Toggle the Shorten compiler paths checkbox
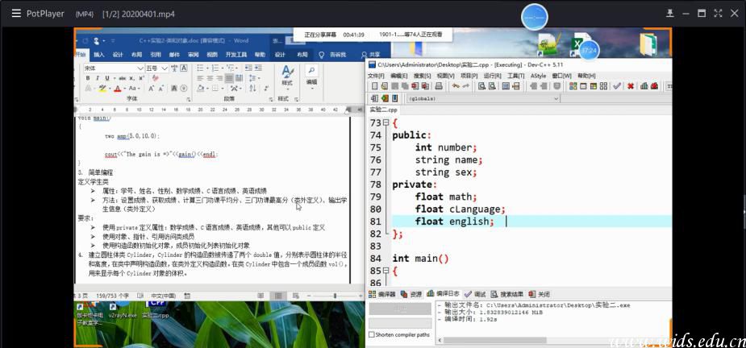Screen dimensions: 746x348 (372, 334)
